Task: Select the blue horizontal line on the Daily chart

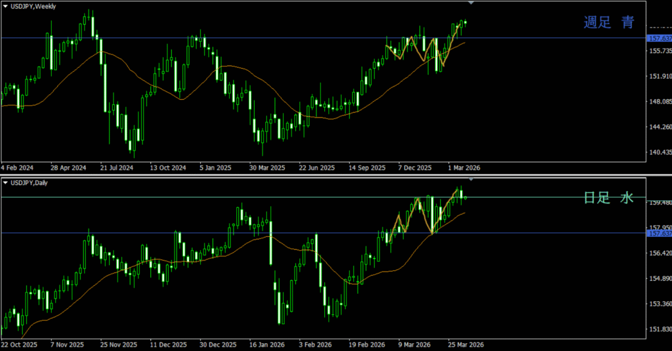Action: point(197,233)
